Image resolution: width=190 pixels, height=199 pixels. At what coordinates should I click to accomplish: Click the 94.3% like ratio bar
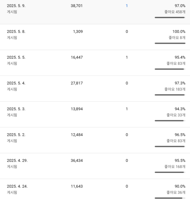pos(170,121)
